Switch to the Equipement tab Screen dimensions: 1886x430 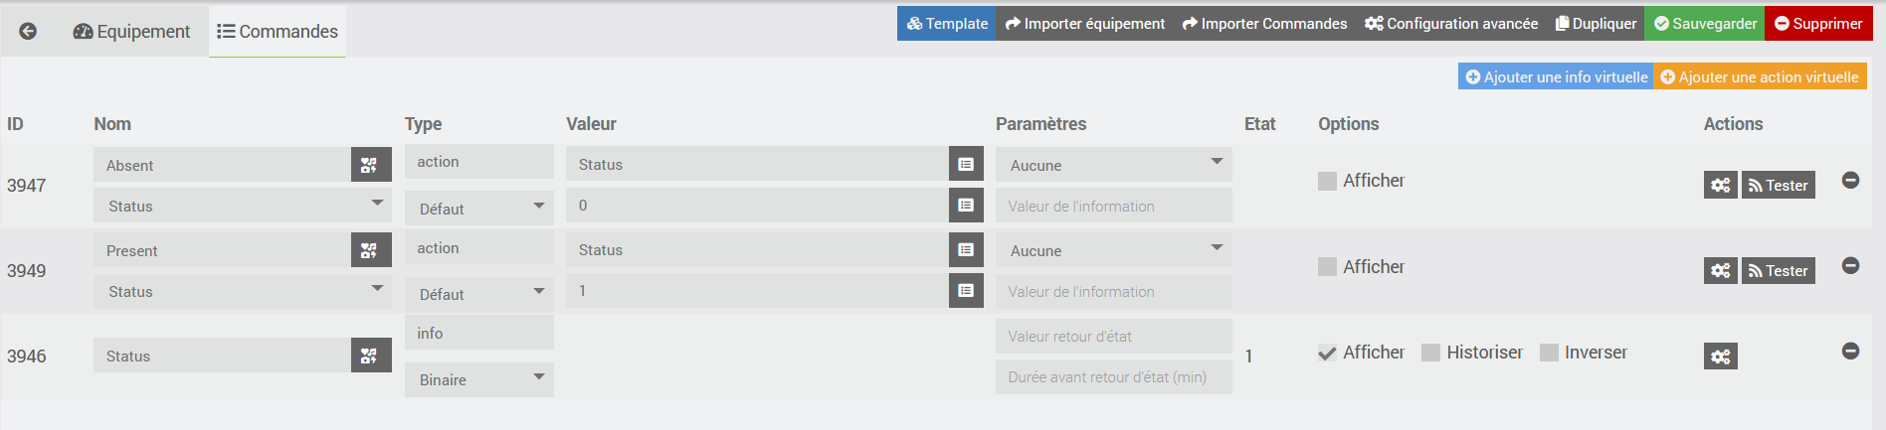pos(131,32)
